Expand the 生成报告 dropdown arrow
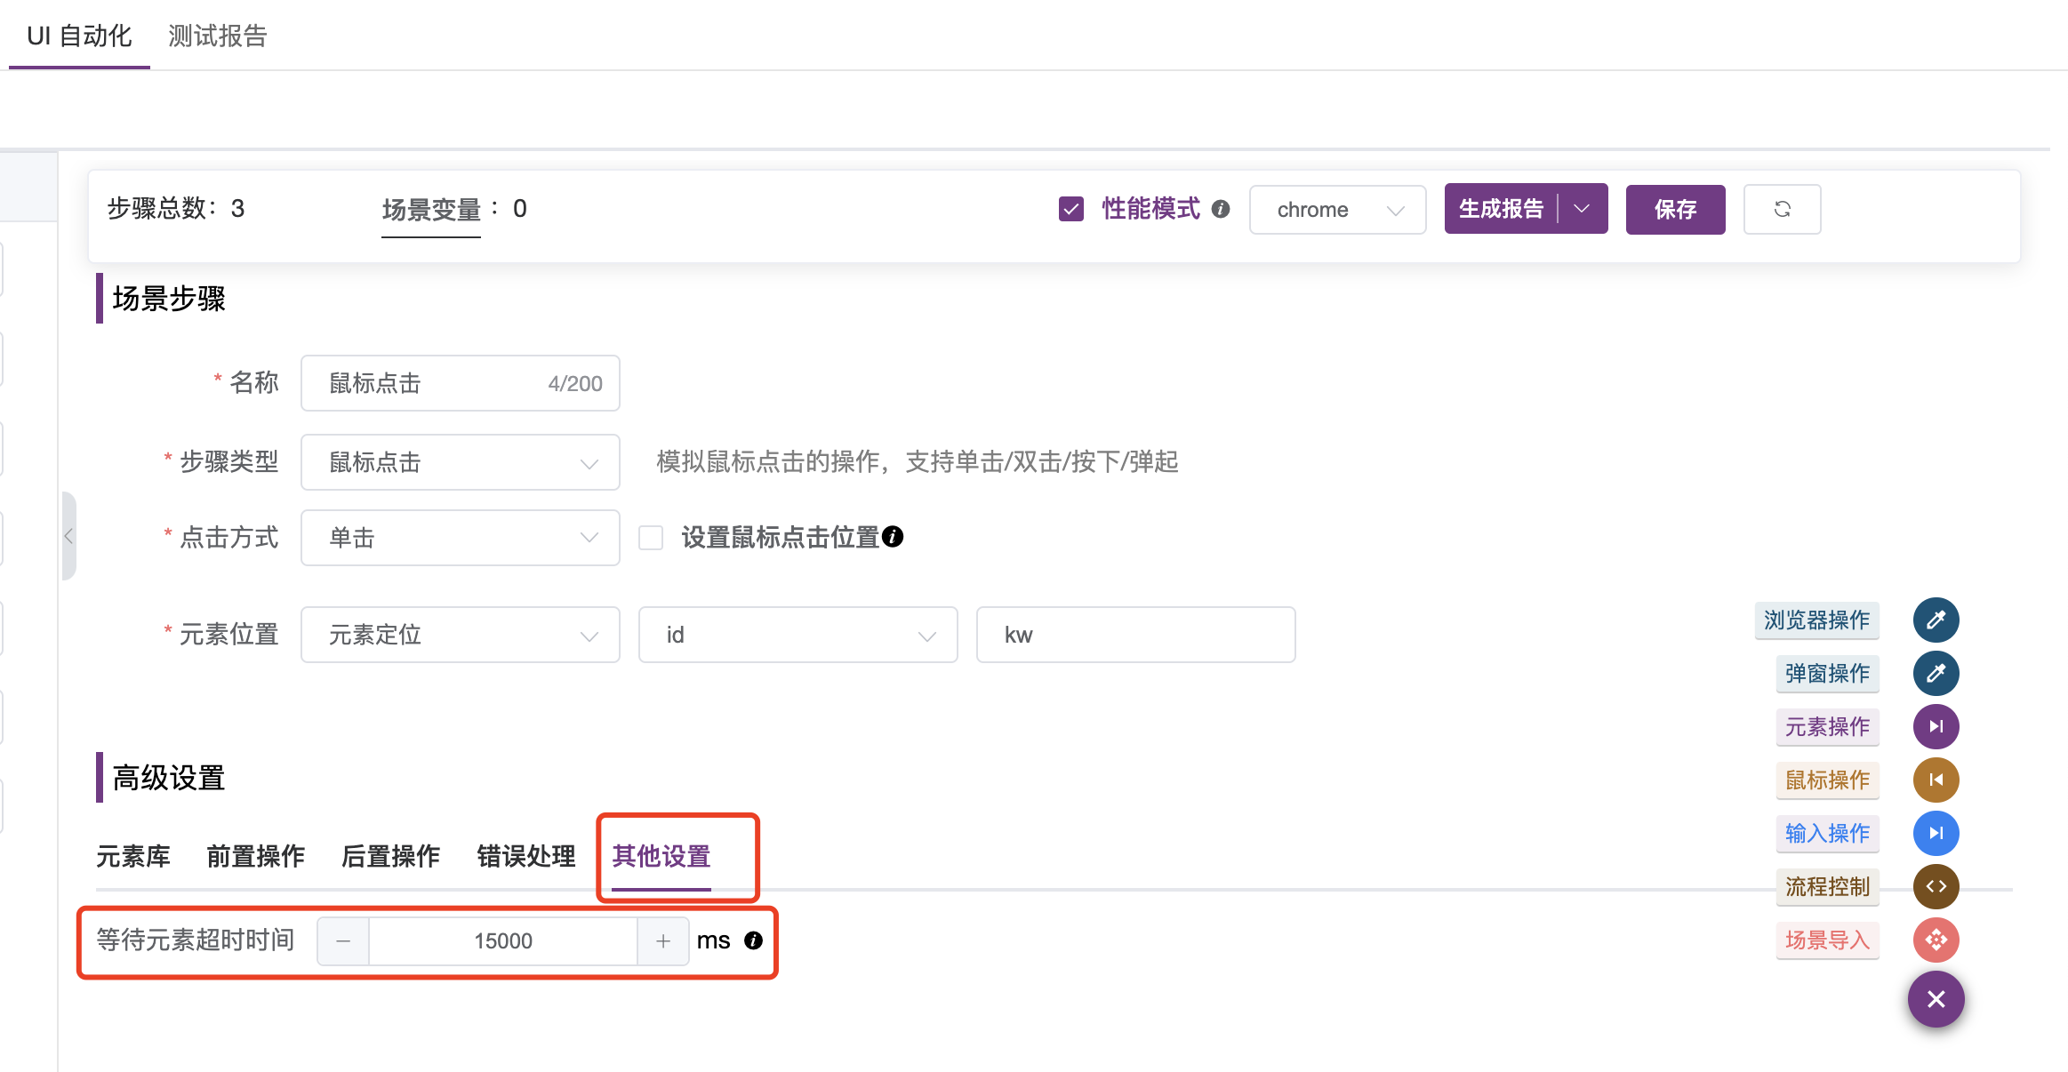 coord(1583,209)
